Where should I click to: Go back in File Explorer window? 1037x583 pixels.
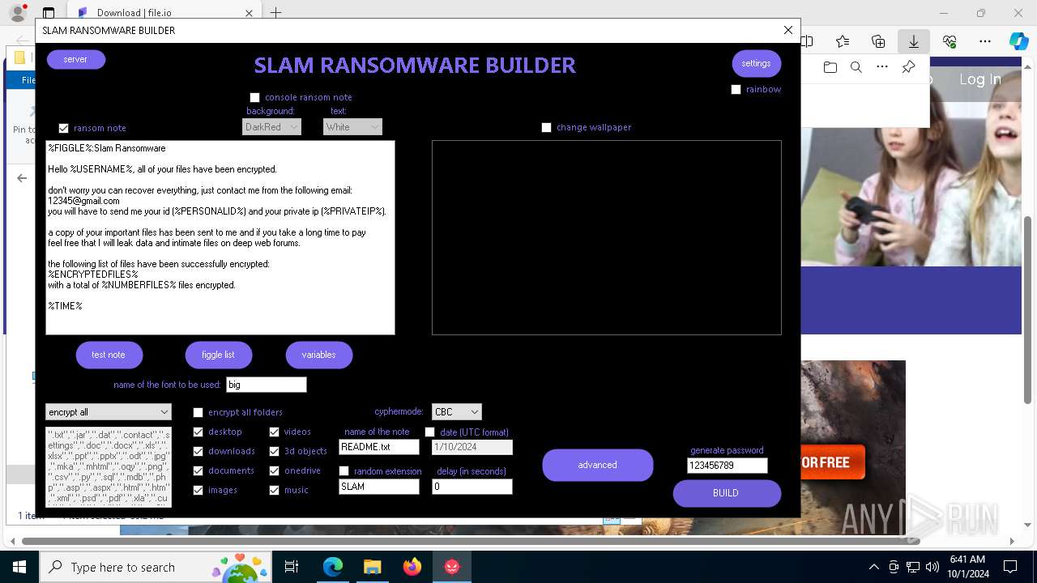pyautogui.click(x=22, y=178)
